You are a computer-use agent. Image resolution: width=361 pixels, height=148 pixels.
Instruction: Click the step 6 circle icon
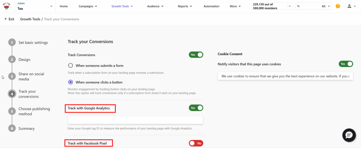pyautogui.click(x=12, y=128)
